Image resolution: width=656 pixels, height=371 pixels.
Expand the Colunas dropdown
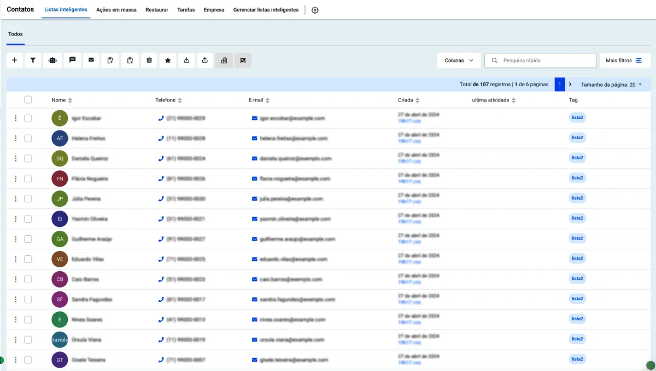[459, 61]
